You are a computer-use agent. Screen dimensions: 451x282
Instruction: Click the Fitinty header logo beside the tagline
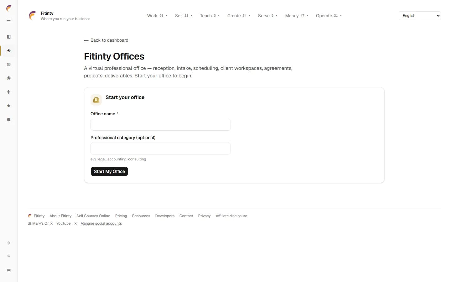pos(33,16)
